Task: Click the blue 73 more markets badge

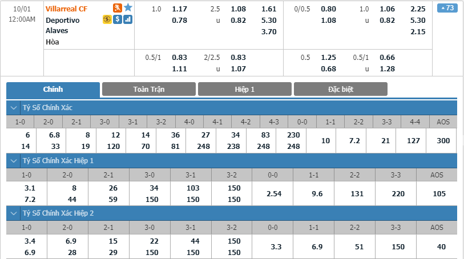Action: (x=447, y=8)
